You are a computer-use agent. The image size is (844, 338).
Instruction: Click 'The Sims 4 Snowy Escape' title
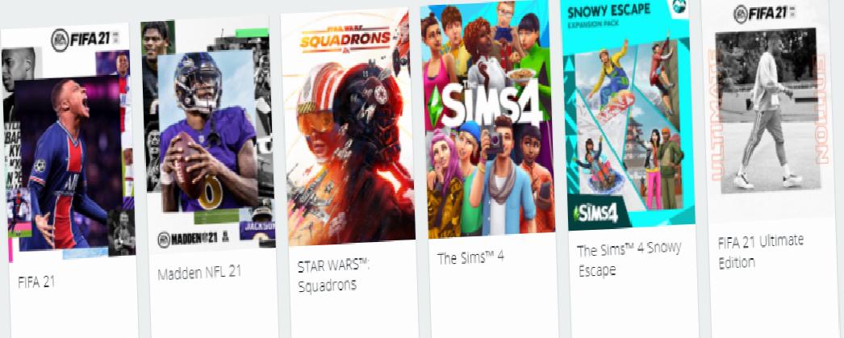pyautogui.click(x=629, y=258)
